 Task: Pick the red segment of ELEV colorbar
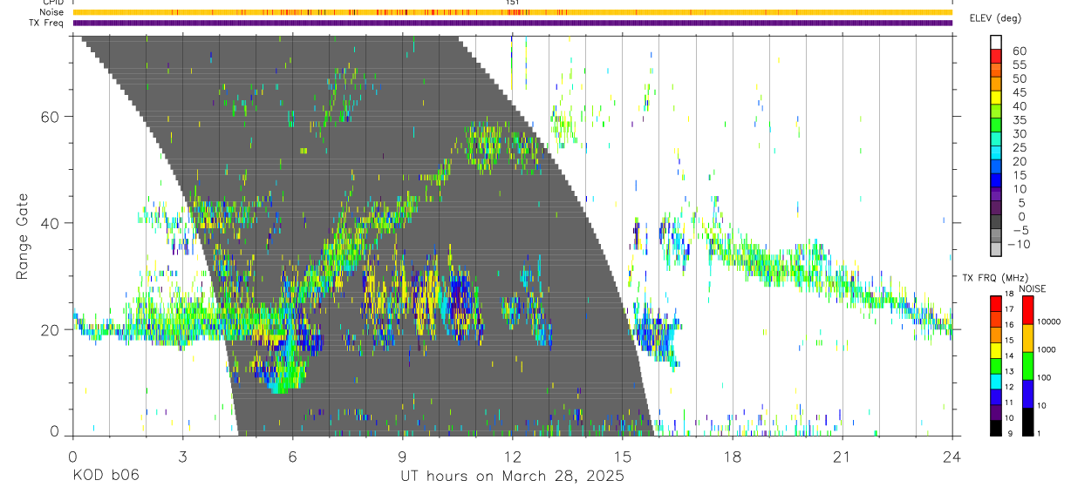tap(996, 56)
